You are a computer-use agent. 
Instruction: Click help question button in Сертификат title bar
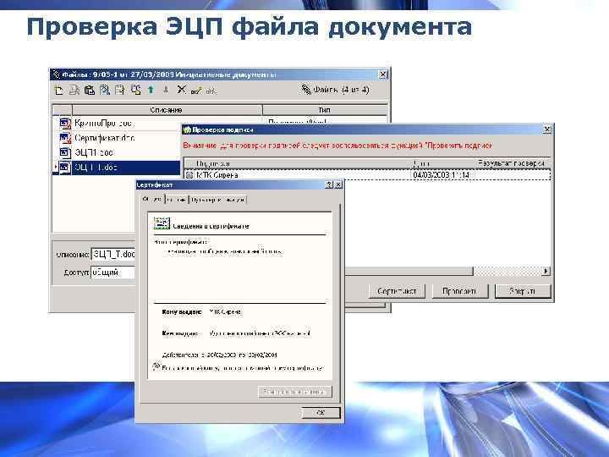[329, 184]
